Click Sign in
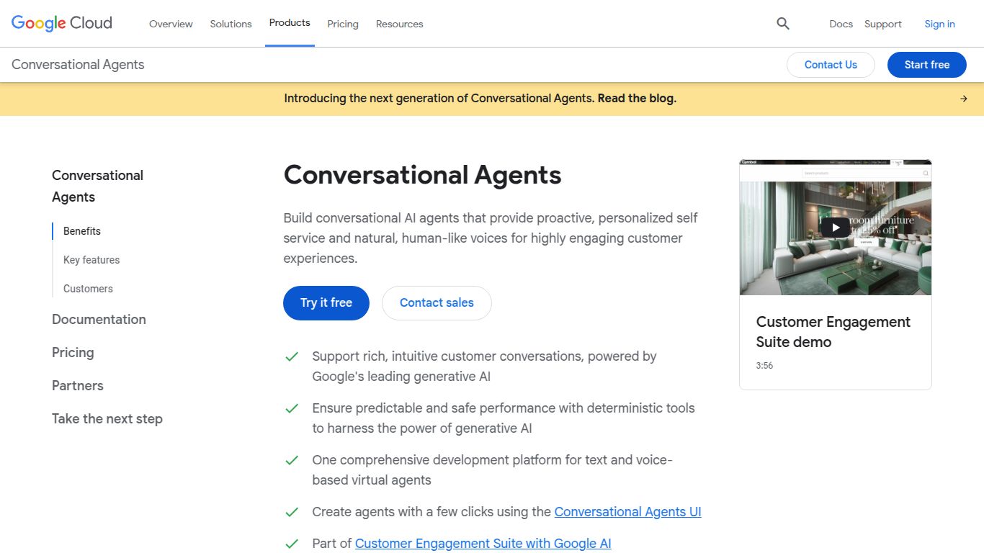 tap(939, 24)
